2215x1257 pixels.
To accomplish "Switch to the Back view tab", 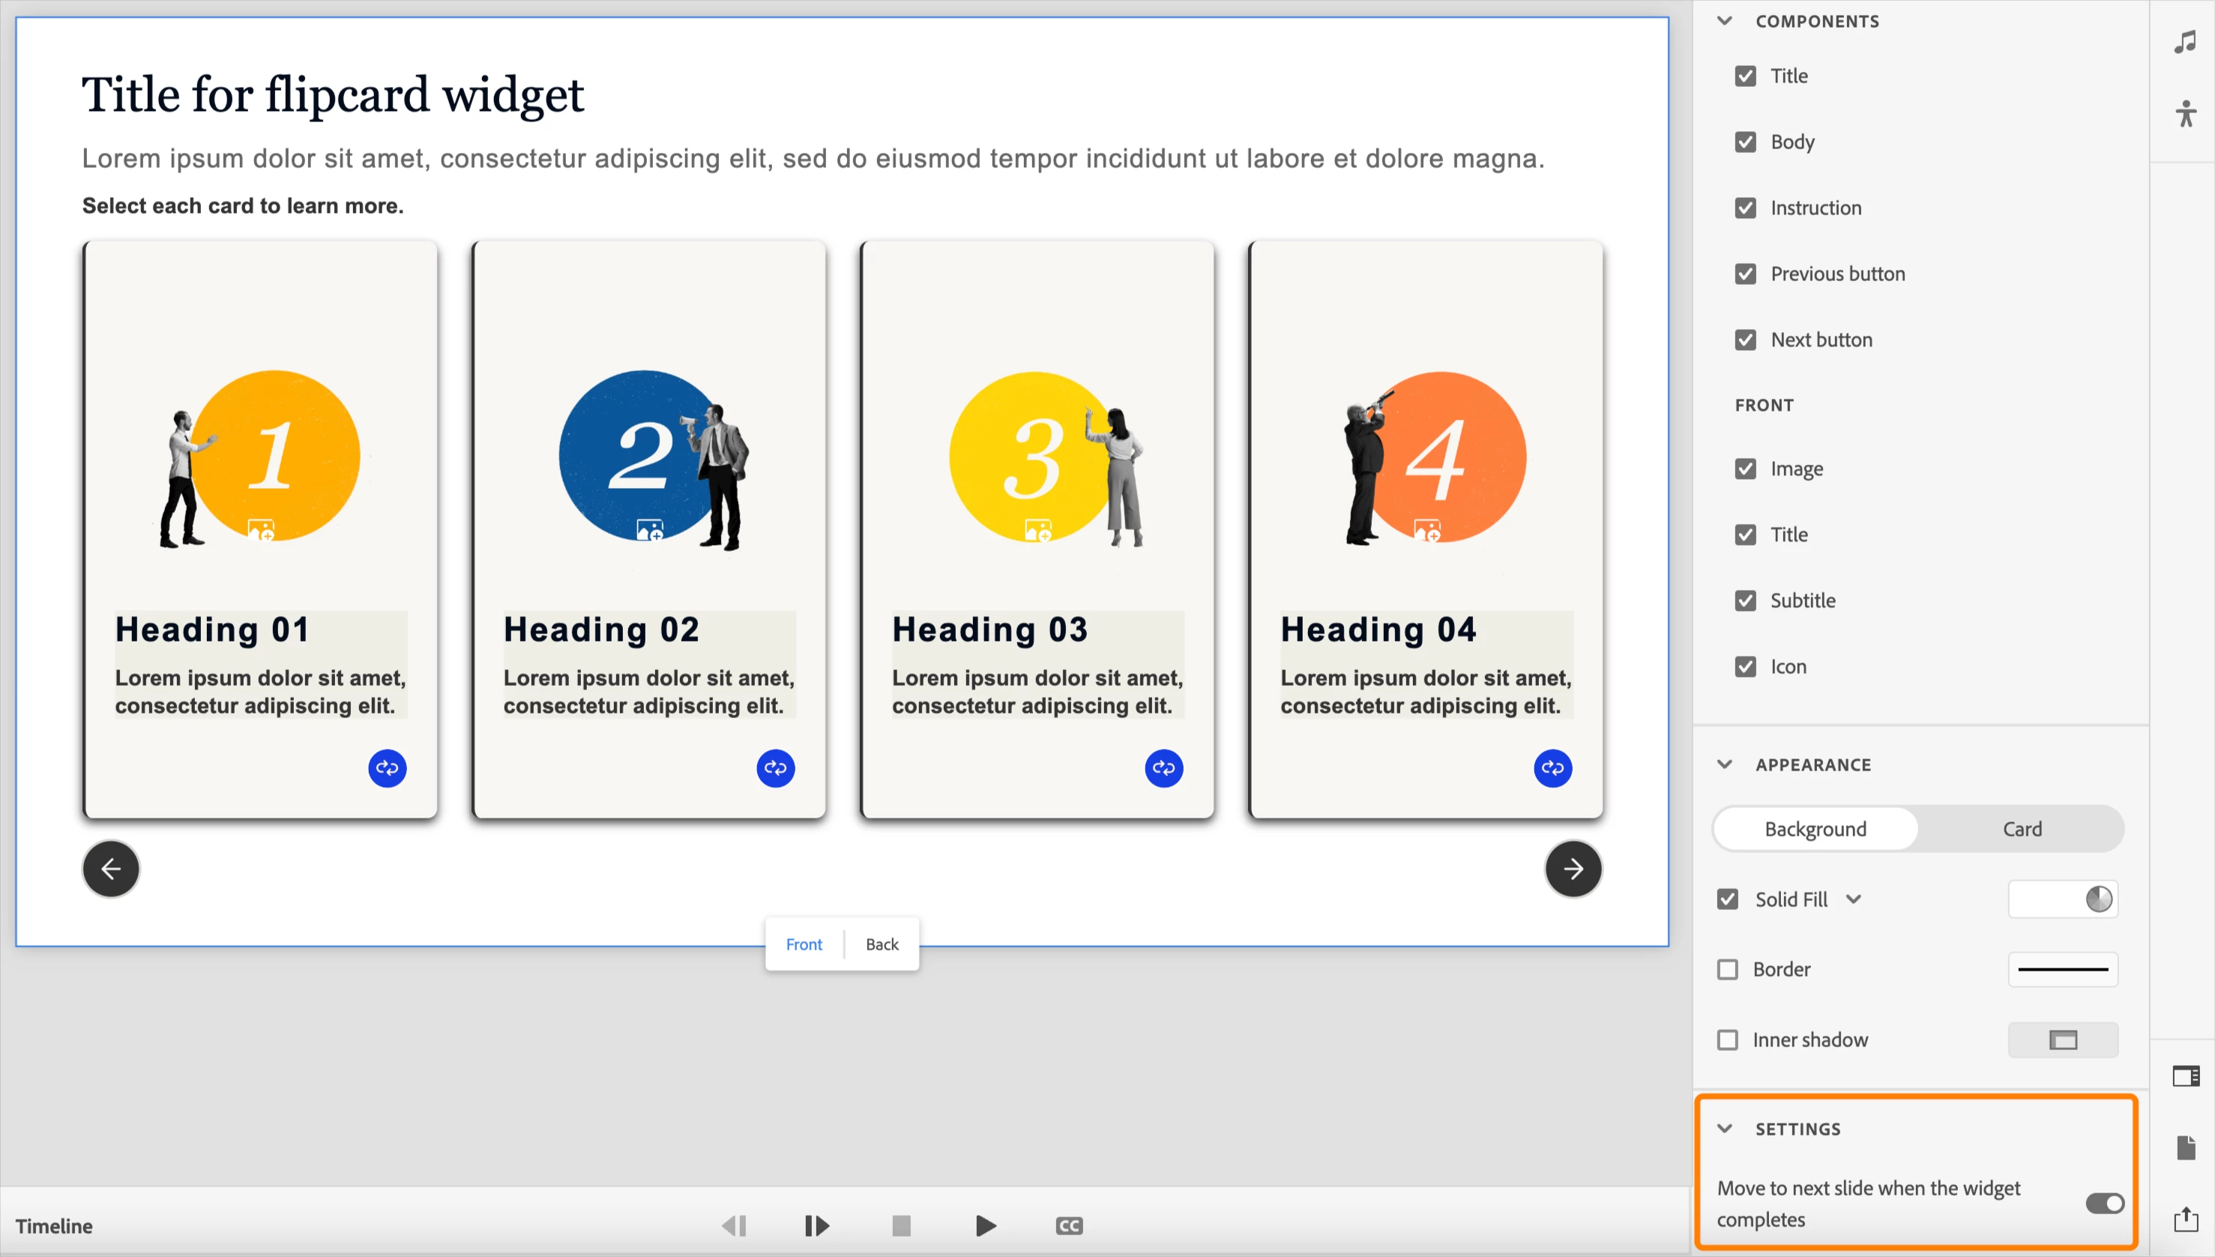I will [x=882, y=944].
